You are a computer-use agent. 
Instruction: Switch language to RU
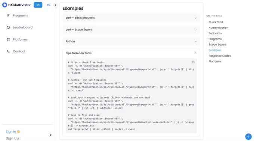click(49, 5)
